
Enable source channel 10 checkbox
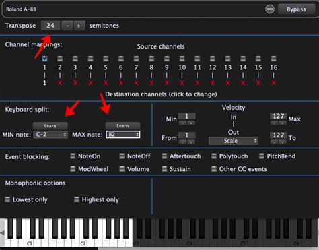tap(182, 59)
